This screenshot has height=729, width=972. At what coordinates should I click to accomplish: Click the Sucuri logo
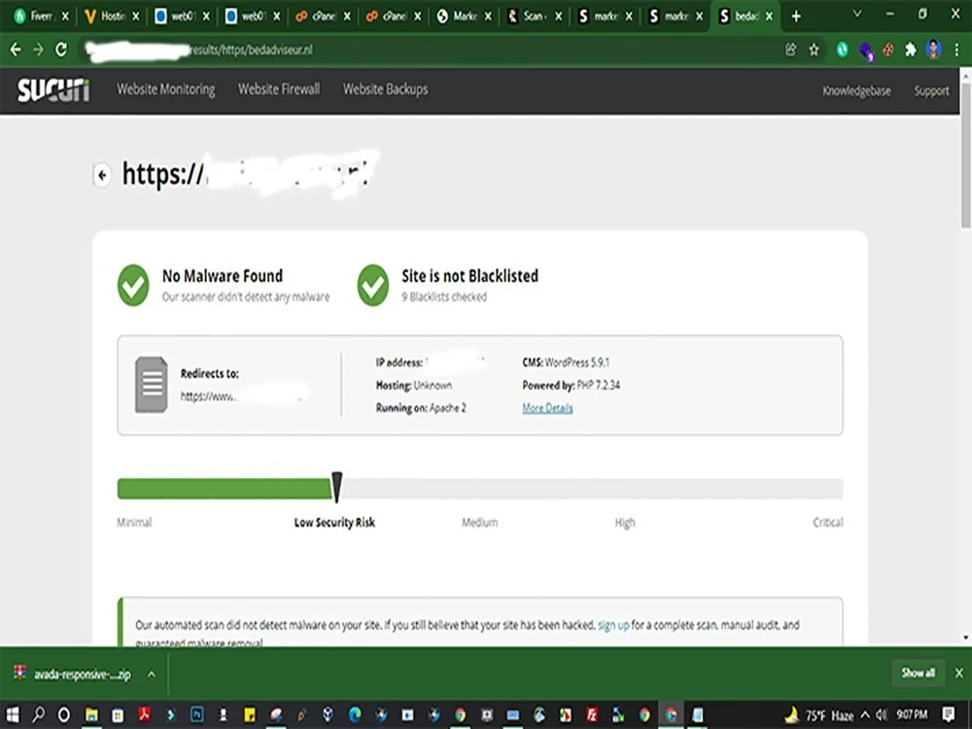(53, 90)
